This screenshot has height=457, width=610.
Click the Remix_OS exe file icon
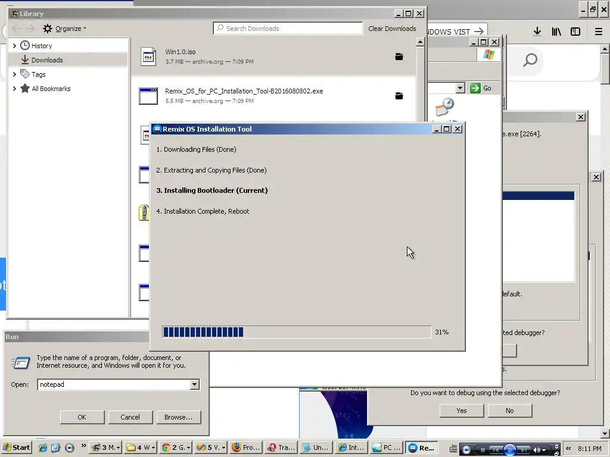(148, 96)
